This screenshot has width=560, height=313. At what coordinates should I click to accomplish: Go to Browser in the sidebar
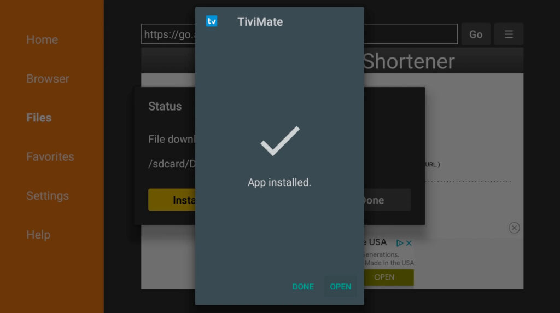click(x=48, y=79)
